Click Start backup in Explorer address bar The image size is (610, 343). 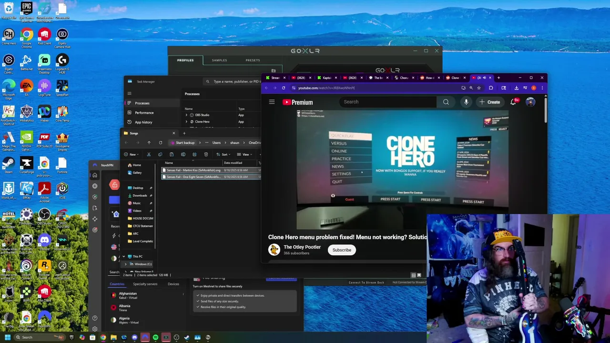[182, 142]
